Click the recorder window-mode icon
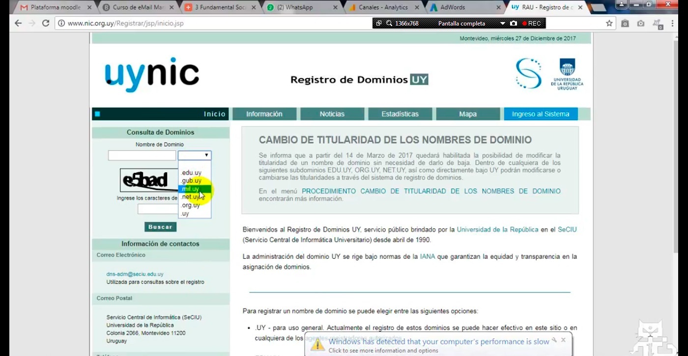Screen dimensions: 688x356 (x=379, y=23)
